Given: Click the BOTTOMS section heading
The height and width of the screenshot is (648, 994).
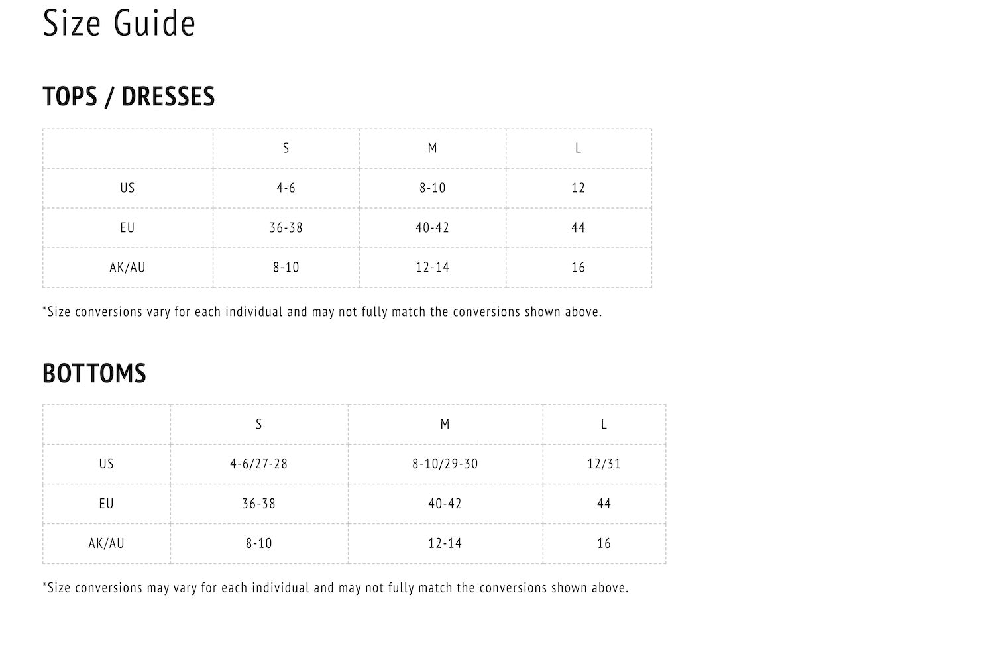Looking at the screenshot, I should tap(94, 374).
